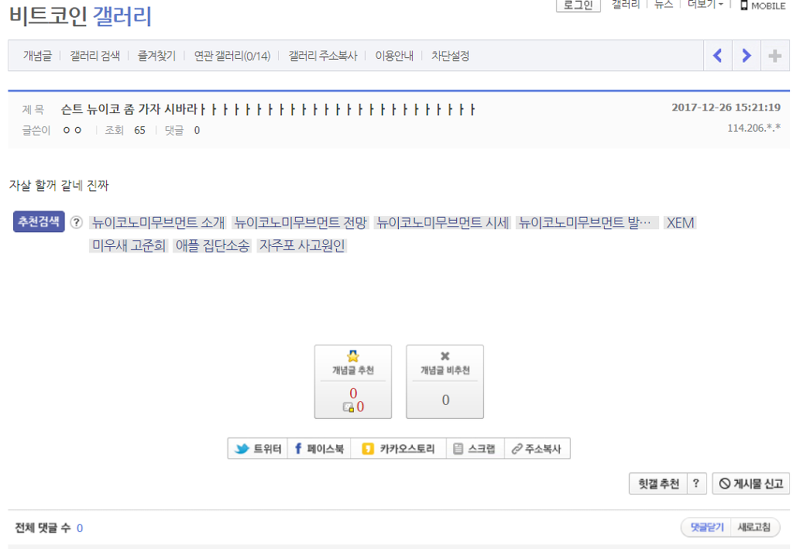Open 개념글 menu item
The height and width of the screenshot is (549, 793).
[x=37, y=56]
